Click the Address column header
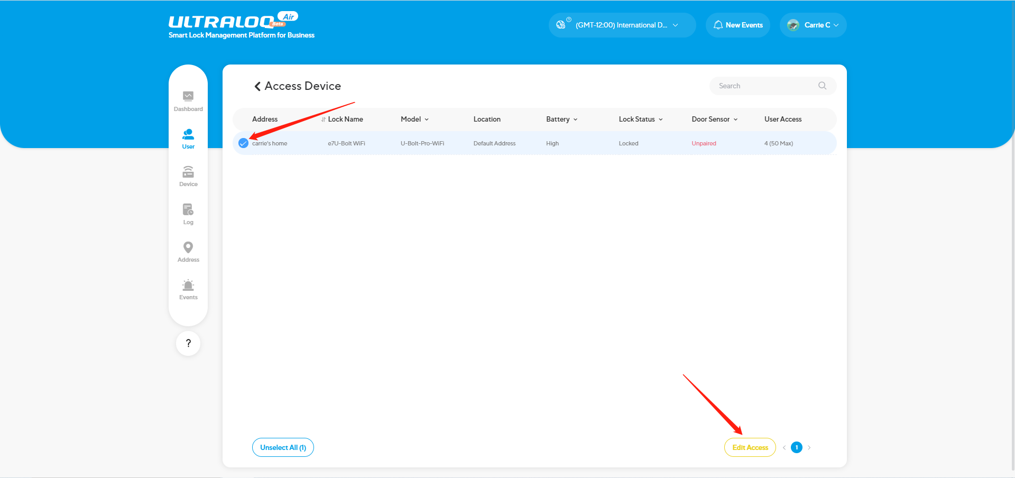1015x478 pixels. pyautogui.click(x=265, y=119)
